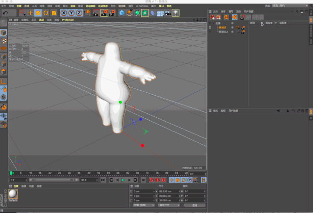
Task: Click the attribute manager back arrow
Action: point(278,110)
